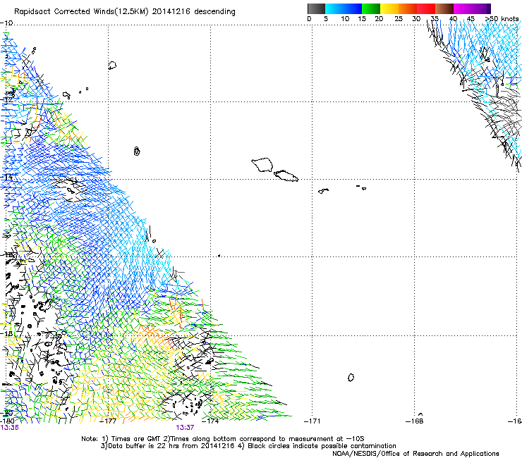Pick the brown 35–40 knots color bar segment

click(x=444, y=8)
